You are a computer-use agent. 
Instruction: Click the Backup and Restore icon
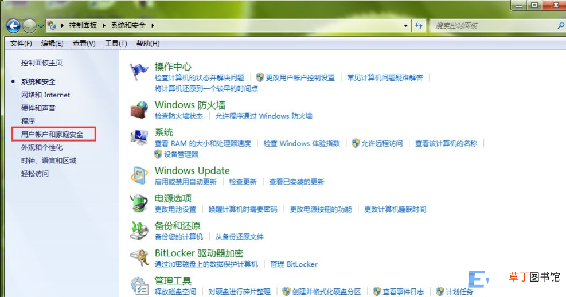click(x=139, y=230)
